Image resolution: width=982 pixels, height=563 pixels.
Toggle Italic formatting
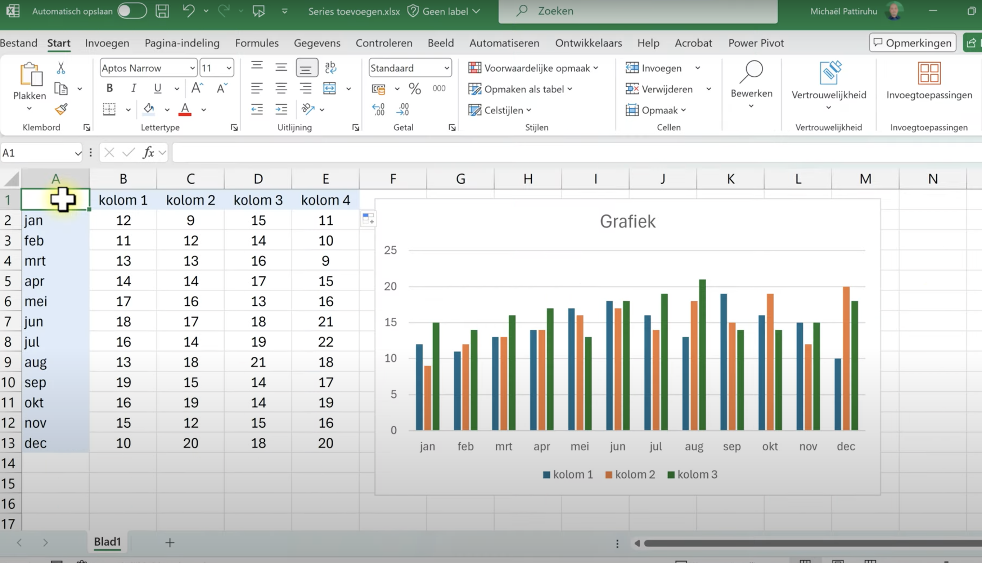[x=134, y=88]
